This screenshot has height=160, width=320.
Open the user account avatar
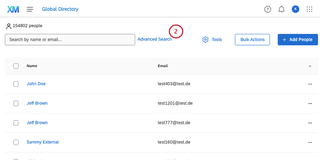pos(296,9)
